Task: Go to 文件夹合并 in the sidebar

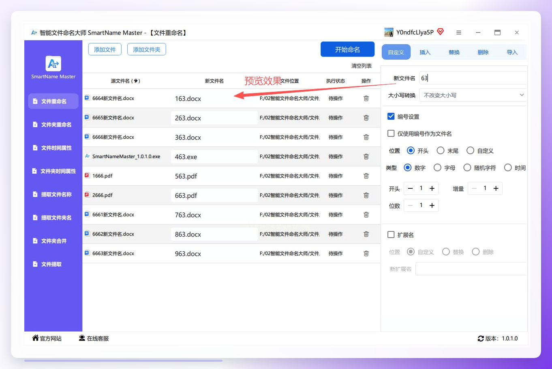Action: (53, 241)
